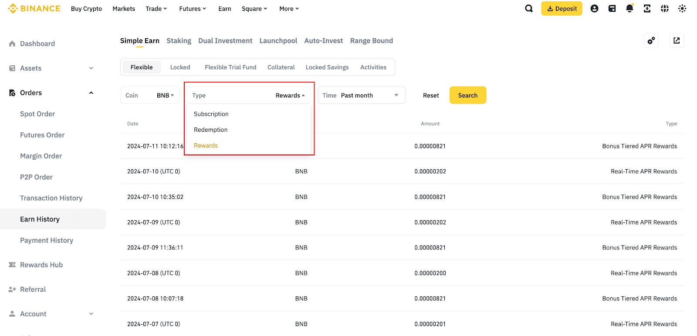This screenshot has height=336, width=697.
Task: Click the Deposit button
Action: pos(562,9)
